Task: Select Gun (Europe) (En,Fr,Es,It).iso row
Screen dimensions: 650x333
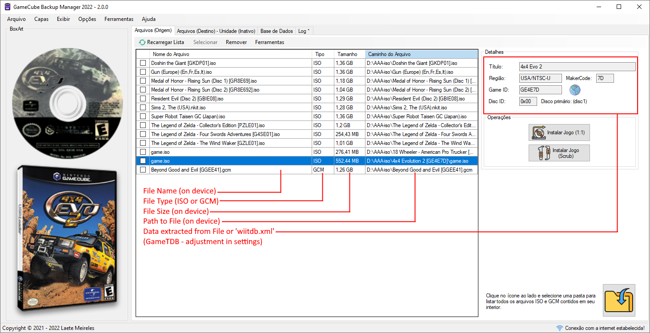Action: [307, 72]
